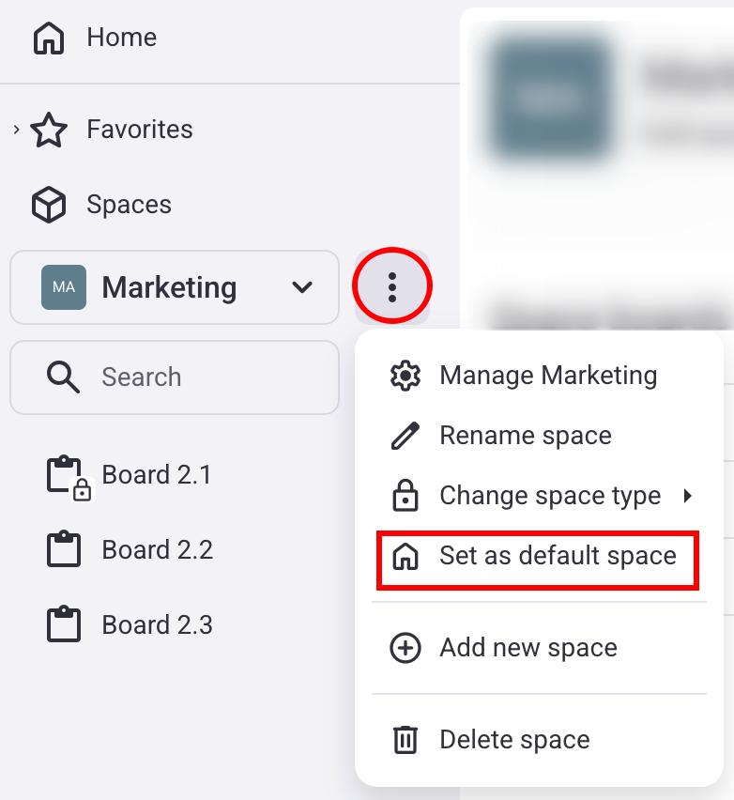This screenshot has height=800, width=734.
Task: Select Add new space option
Action: coord(528,648)
